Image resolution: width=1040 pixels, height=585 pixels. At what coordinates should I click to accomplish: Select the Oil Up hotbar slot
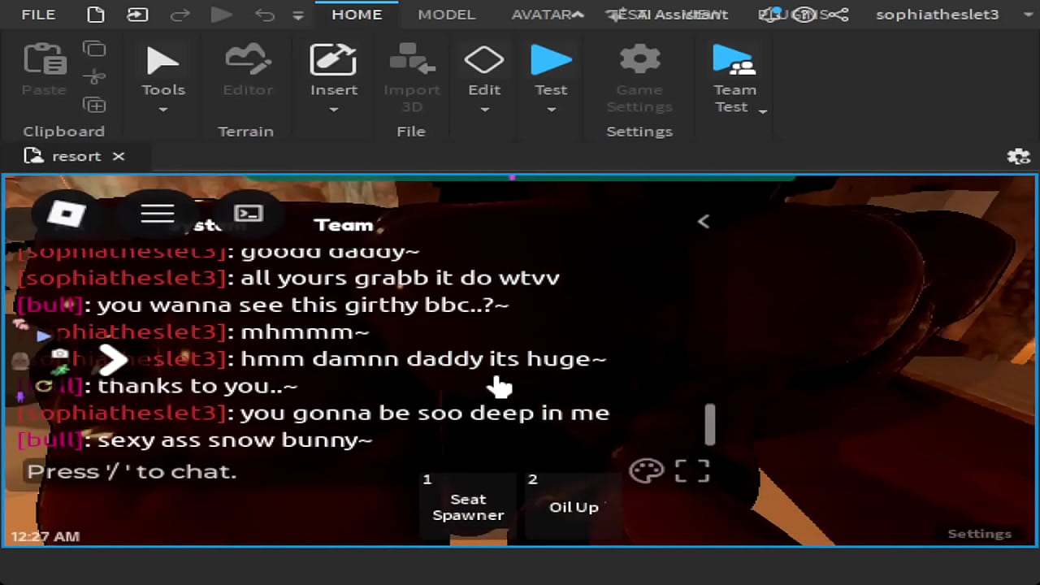(573, 505)
